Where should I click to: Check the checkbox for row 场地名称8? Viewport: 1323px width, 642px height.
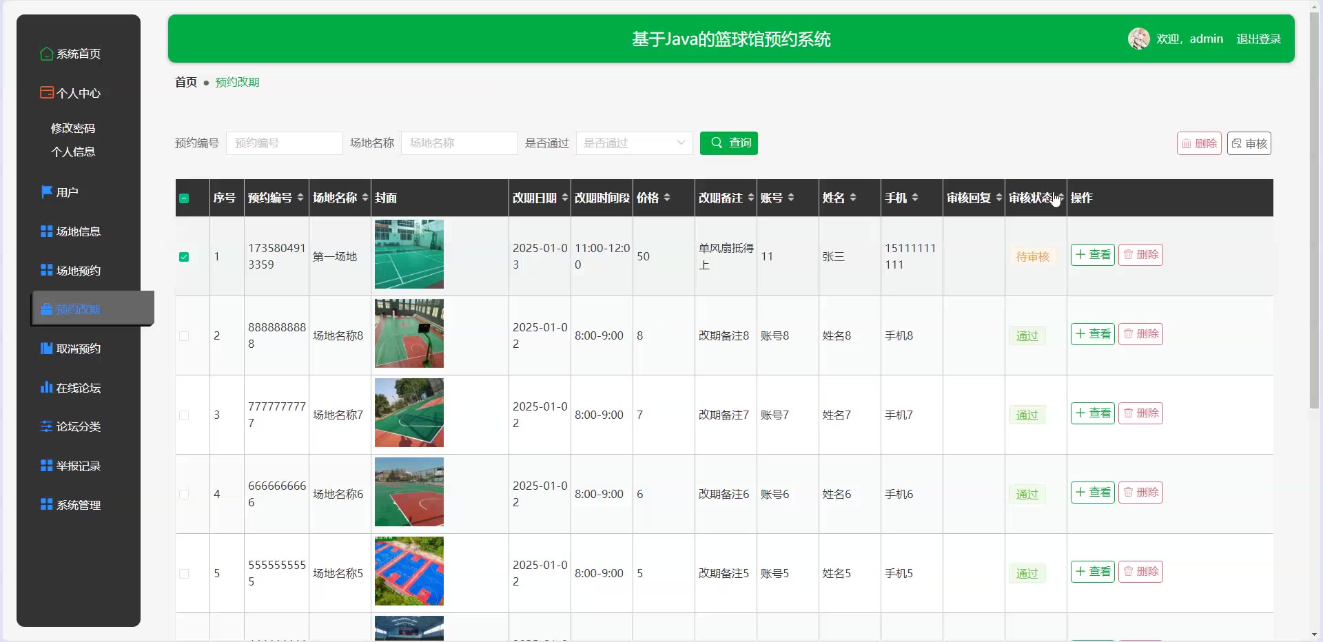(x=184, y=336)
